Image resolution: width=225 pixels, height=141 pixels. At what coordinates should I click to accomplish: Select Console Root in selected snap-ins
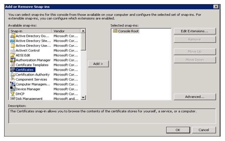[128, 31]
